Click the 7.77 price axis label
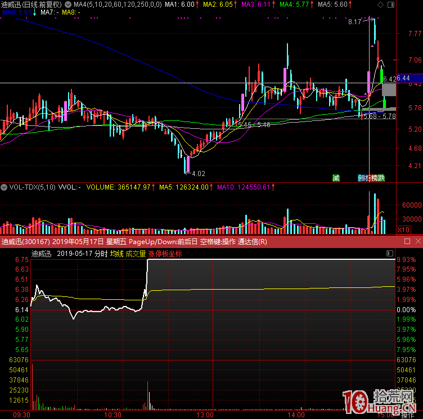 pyautogui.click(x=415, y=33)
